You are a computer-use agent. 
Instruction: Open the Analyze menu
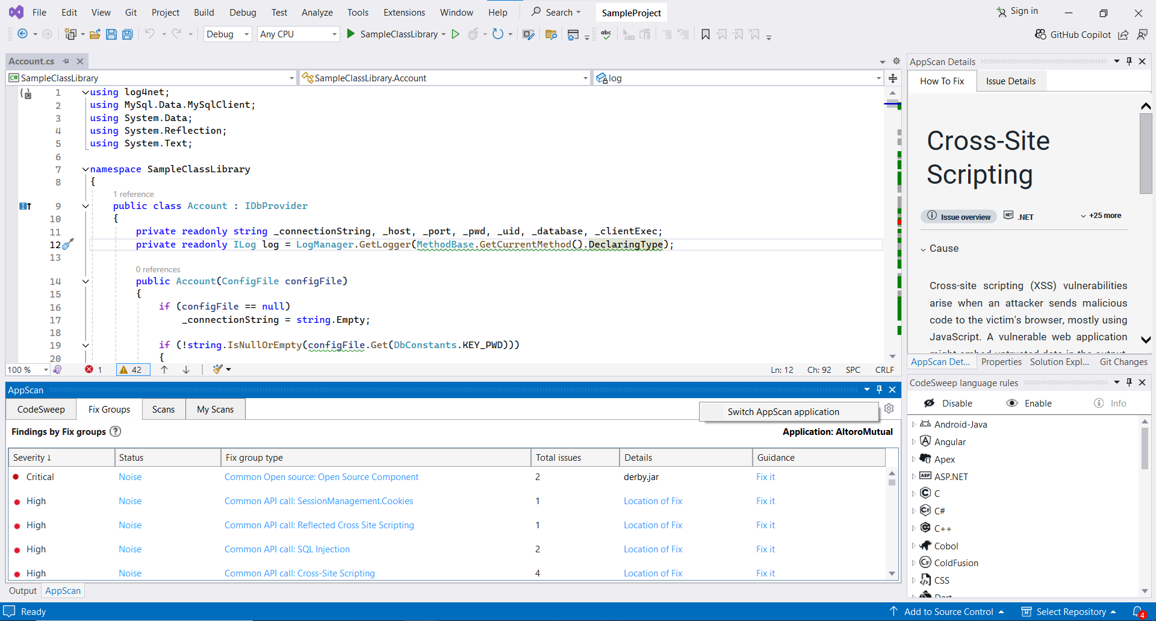point(317,12)
